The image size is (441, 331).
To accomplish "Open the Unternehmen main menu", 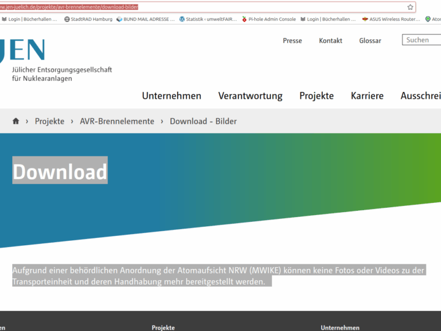I will pyautogui.click(x=171, y=96).
